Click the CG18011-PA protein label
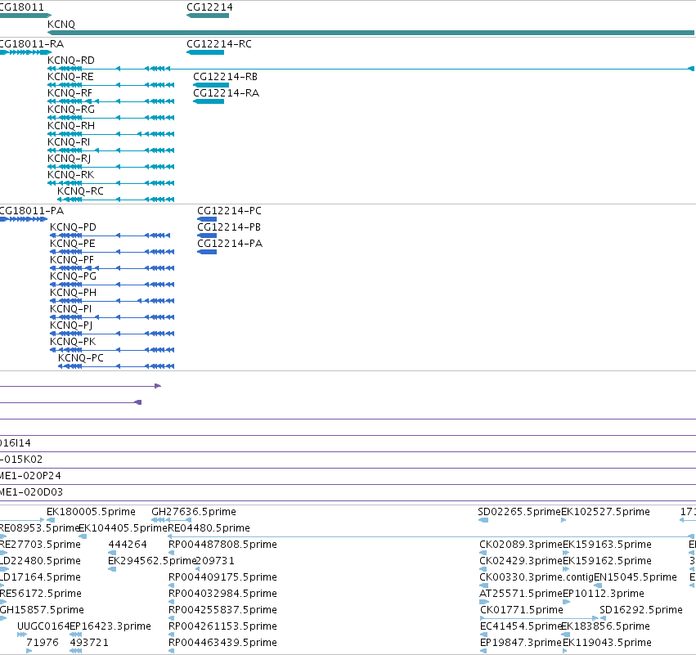The height and width of the screenshot is (655, 696). pos(32,211)
